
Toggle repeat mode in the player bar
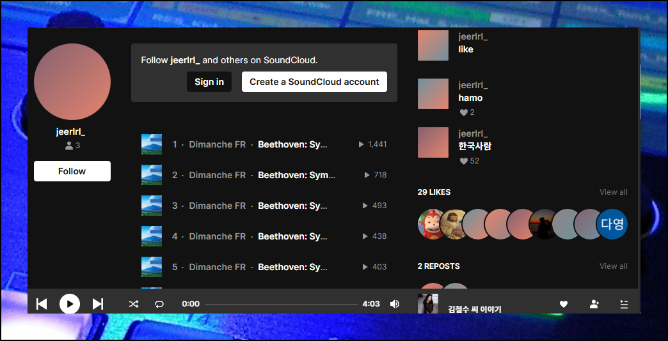pyautogui.click(x=159, y=304)
